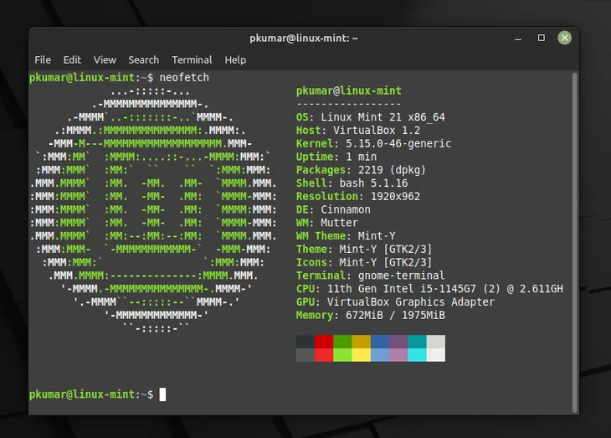Screen dimensions: 611x438
Task: Click the white block in the palette
Action: (x=435, y=355)
